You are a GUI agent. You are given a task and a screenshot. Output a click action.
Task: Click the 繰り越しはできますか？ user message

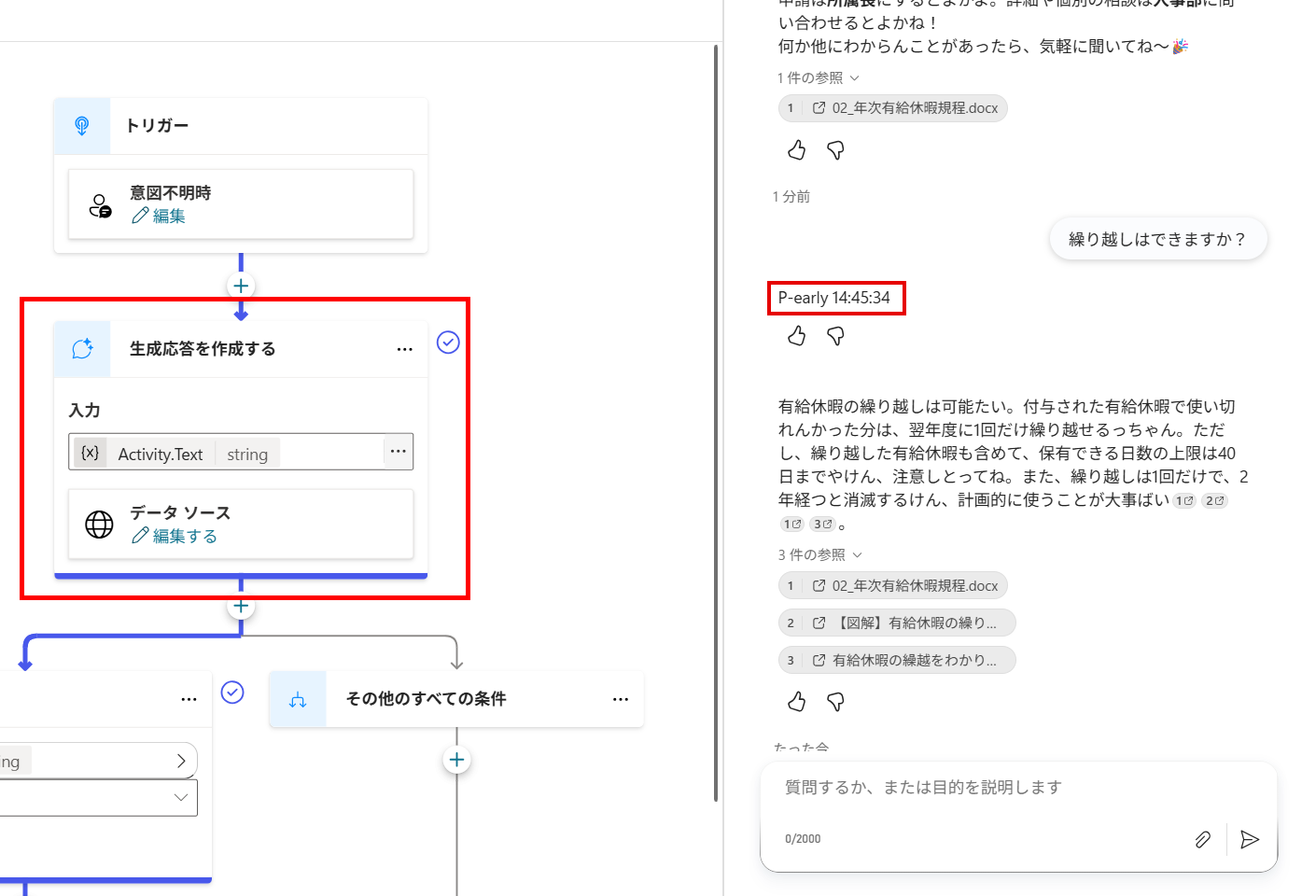point(1157,239)
